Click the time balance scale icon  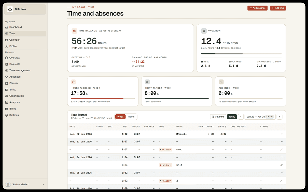click(74, 31)
